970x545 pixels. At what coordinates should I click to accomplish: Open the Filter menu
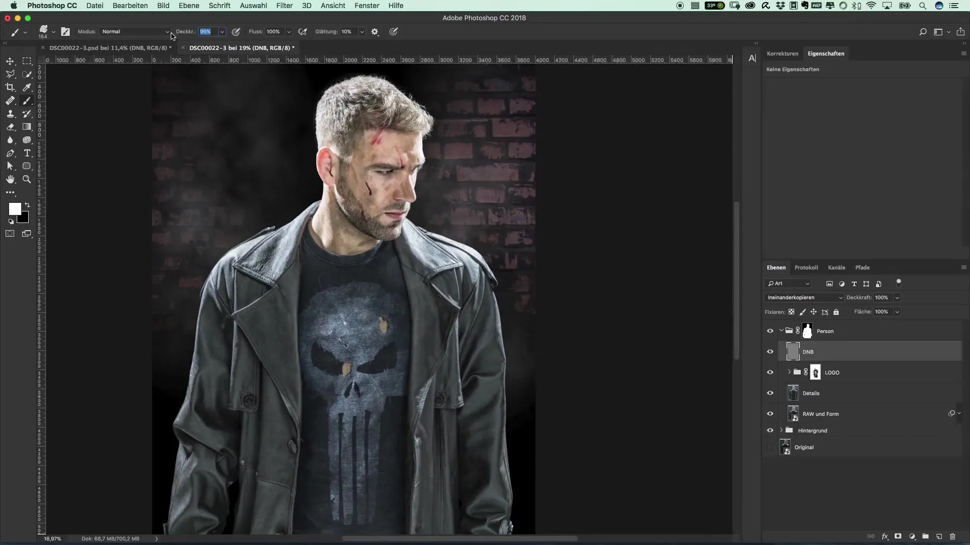coord(284,6)
